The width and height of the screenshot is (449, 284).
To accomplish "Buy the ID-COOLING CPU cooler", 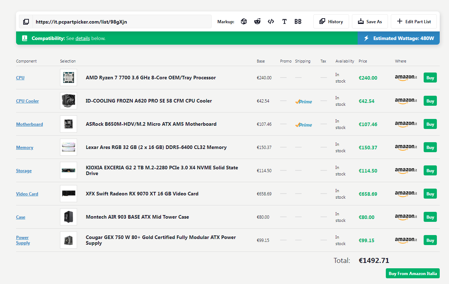I will 430,101.
